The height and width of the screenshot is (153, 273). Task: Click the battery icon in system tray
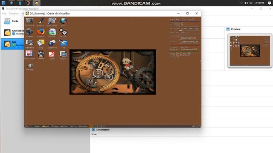pos(246,3)
